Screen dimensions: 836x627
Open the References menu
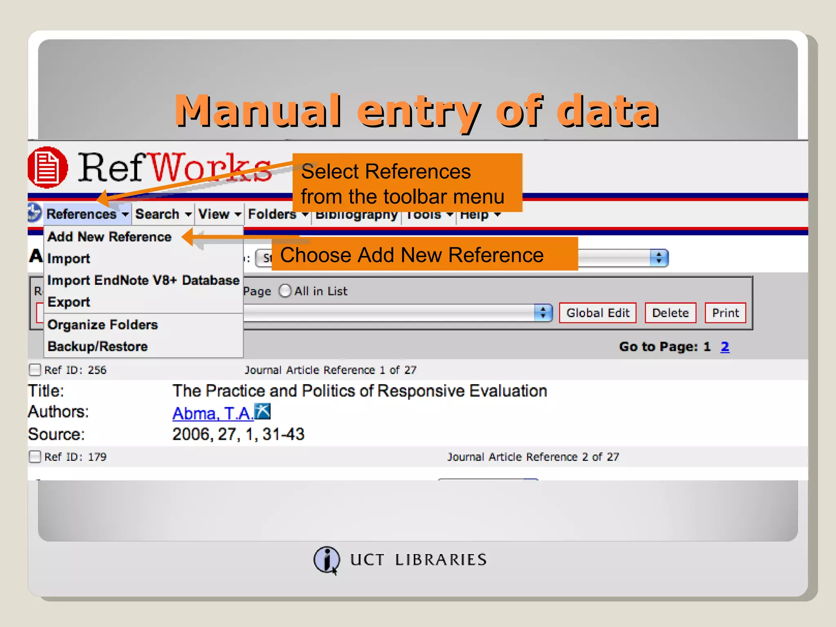(x=87, y=214)
